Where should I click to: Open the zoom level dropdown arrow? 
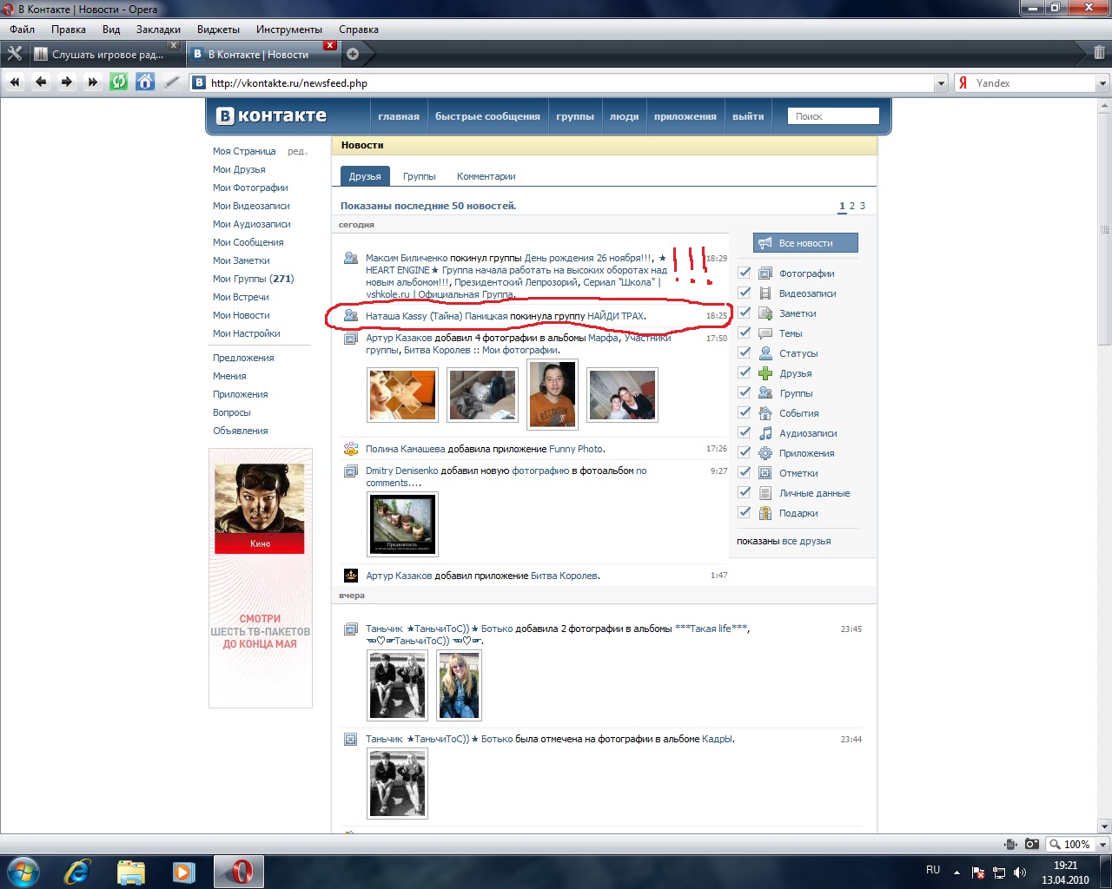tap(1102, 844)
